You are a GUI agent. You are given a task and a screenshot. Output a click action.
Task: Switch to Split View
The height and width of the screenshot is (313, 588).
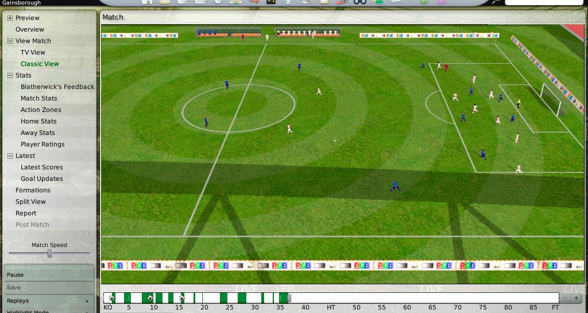30,202
